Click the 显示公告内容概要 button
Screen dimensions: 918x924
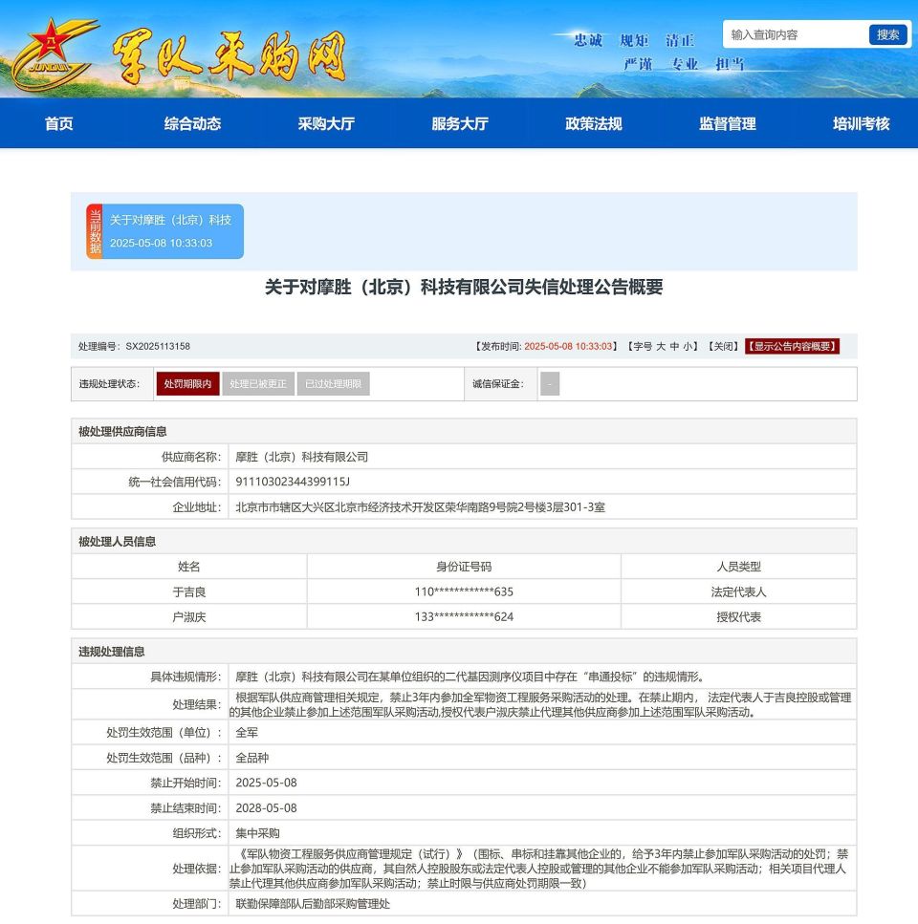792,347
